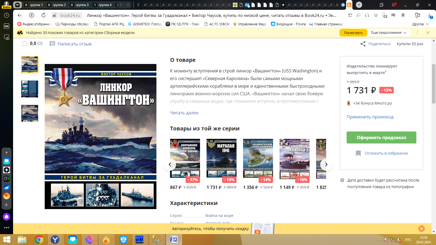Open the Матапан 1941 book card
Image resolution: width=436 pixels, height=245 pixels.
pos(222,158)
